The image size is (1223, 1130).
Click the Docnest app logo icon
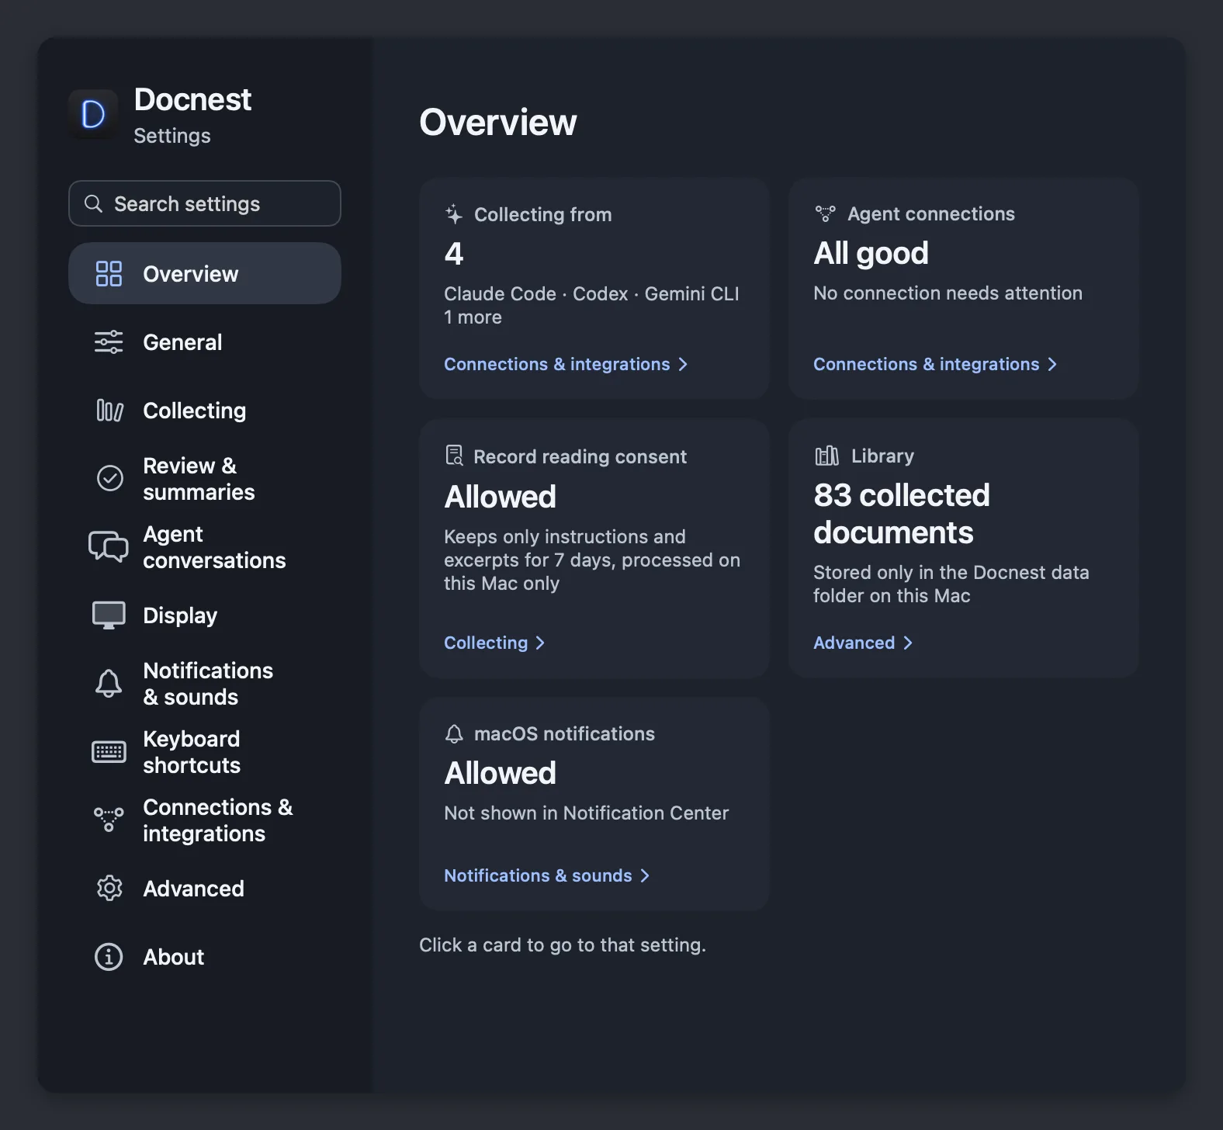coord(93,114)
